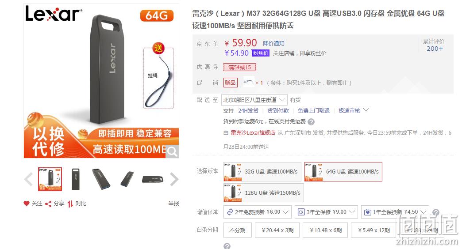This screenshot has height=249, width=462.
Task: Click the red compare arrows icon
Action: (70, 204)
